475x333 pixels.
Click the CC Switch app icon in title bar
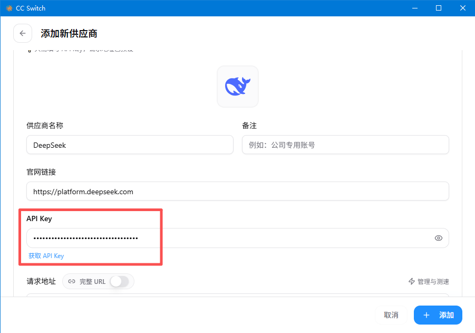9,8
